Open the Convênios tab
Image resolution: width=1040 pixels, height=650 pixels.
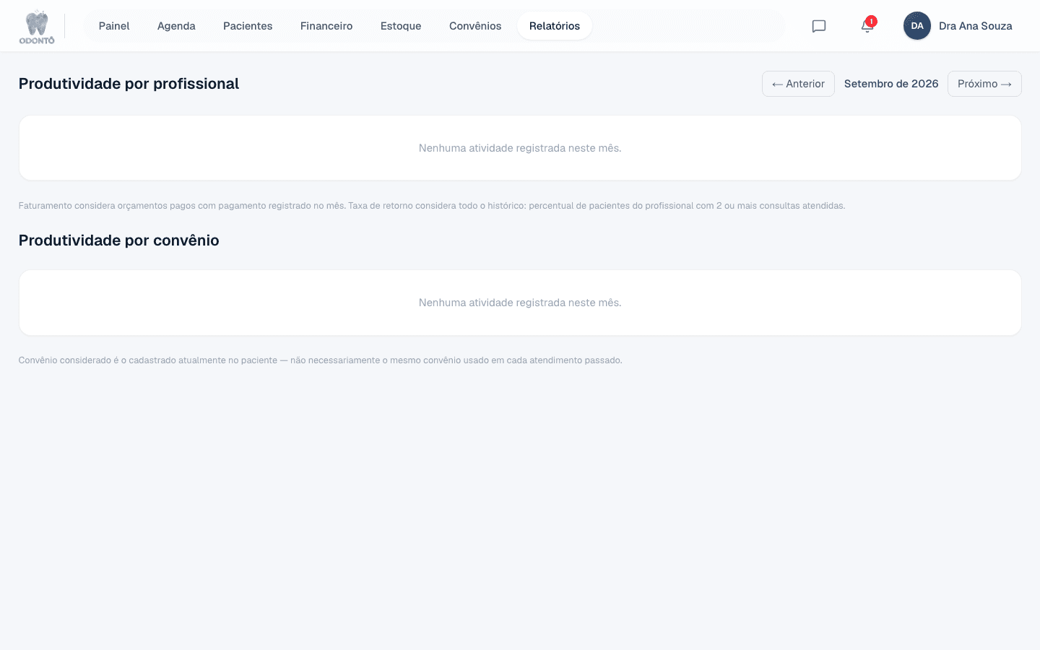pos(475,26)
